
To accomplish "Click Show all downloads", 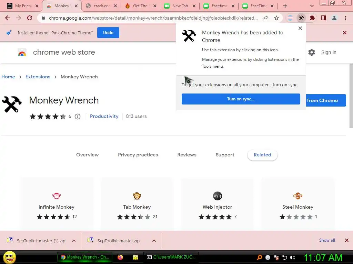I will click(x=327, y=240).
